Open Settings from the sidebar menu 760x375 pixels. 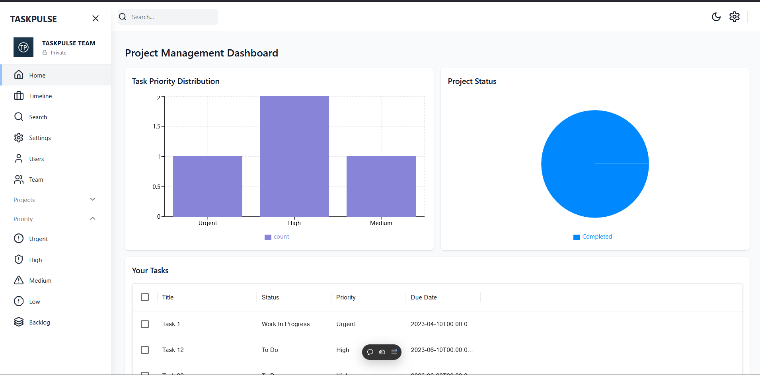[x=40, y=138]
